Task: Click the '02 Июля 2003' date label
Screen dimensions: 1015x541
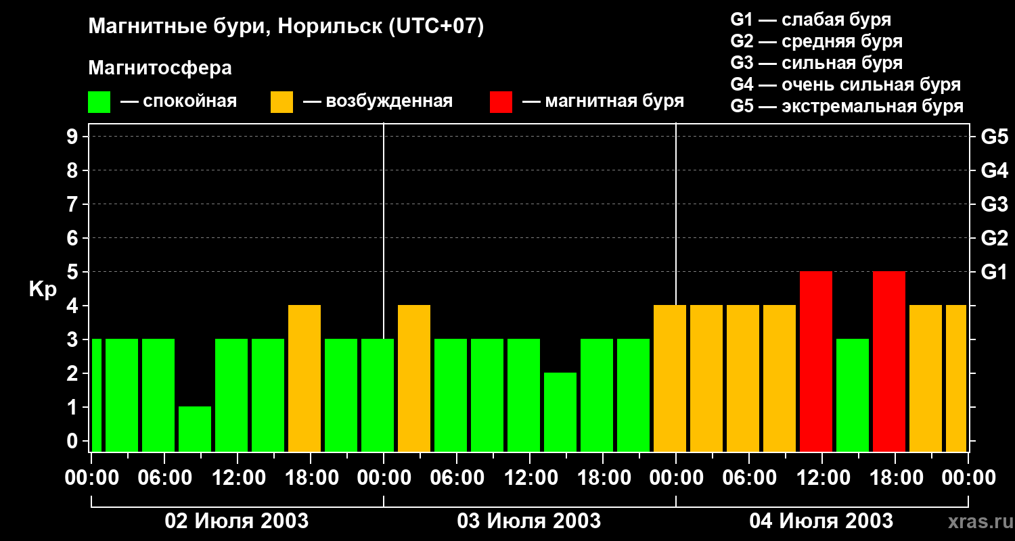Action: [x=237, y=521]
